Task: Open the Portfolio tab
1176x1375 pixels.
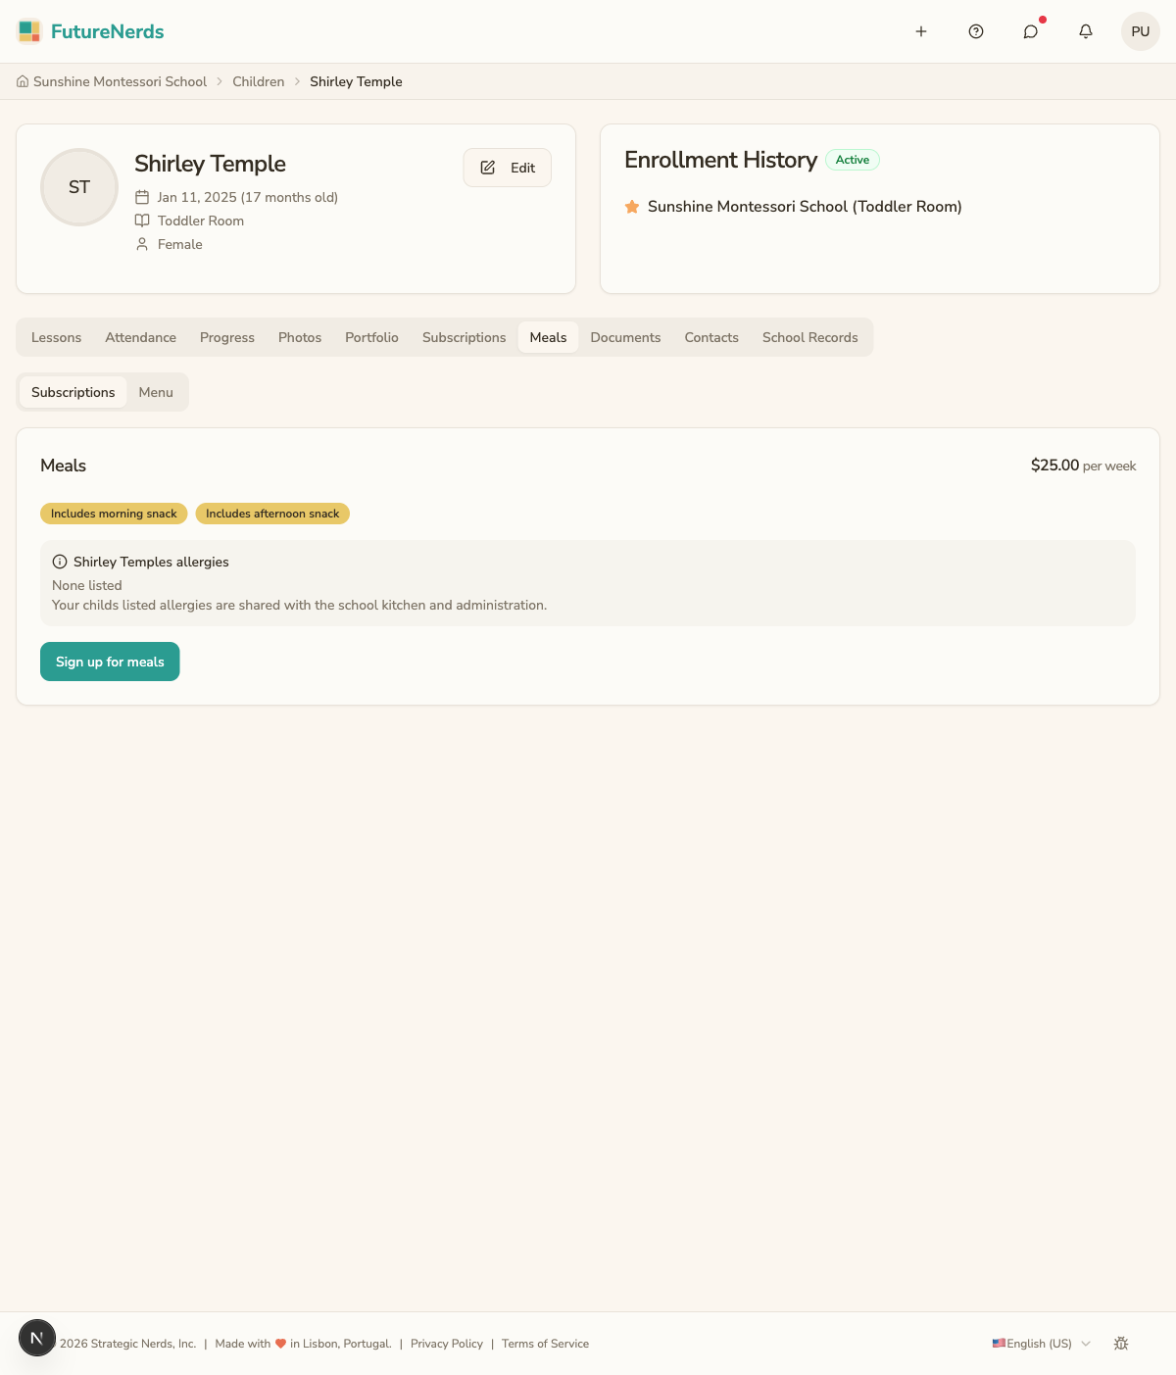Action: point(371,337)
